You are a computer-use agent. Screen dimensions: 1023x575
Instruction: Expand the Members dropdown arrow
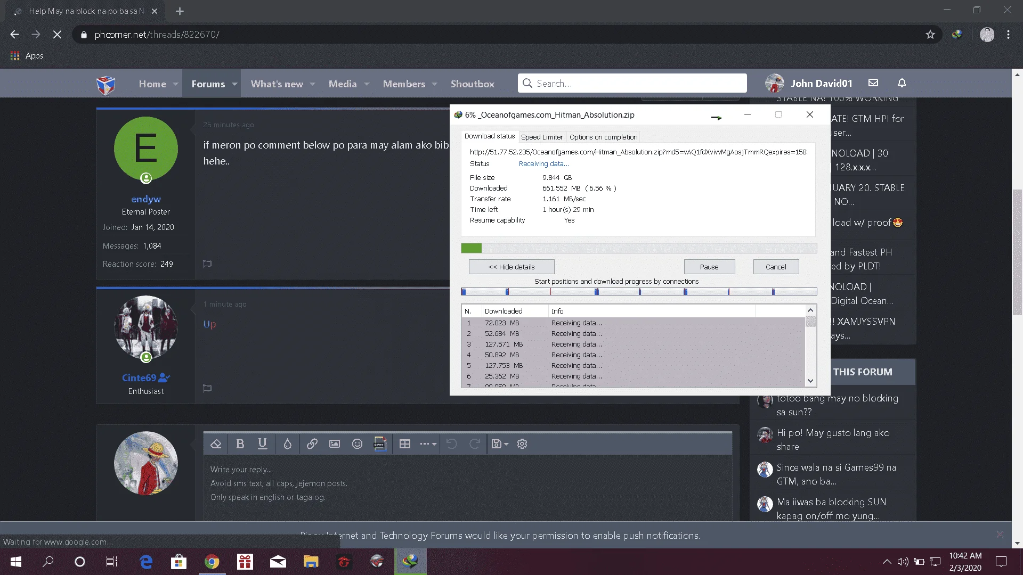click(435, 84)
